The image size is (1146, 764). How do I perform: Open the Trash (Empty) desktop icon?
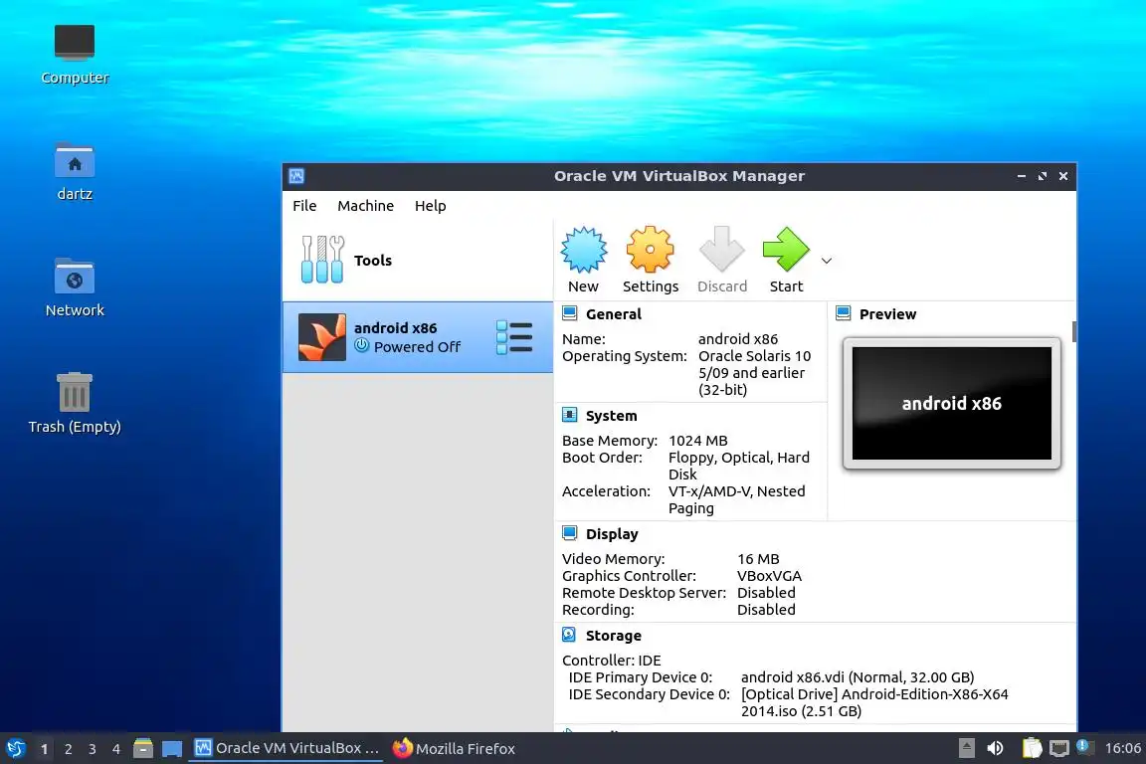point(75,393)
